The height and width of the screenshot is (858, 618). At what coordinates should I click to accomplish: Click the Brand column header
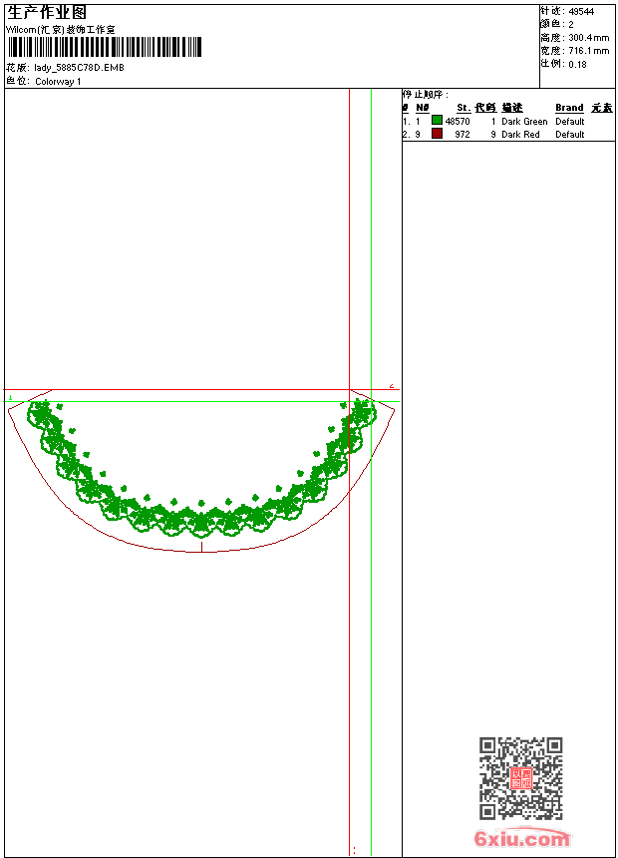point(569,108)
